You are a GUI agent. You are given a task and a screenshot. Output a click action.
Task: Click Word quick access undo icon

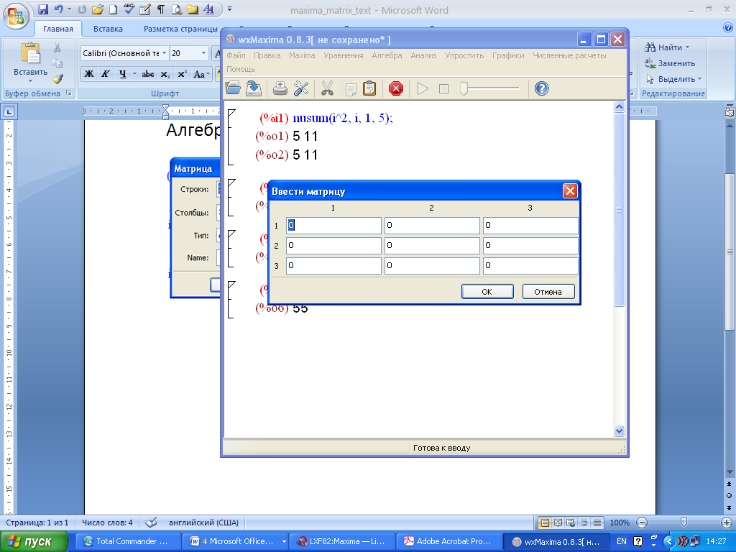[x=58, y=9]
